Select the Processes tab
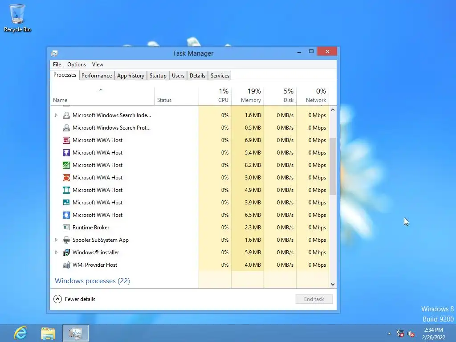The width and height of the screenshot is (456, 342). [65, 75]
